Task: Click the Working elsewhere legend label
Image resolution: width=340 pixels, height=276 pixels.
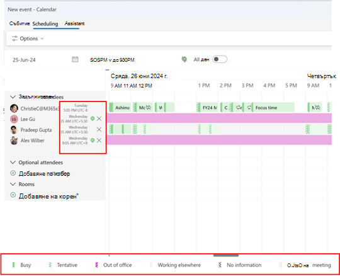Action: click(179, 265)
